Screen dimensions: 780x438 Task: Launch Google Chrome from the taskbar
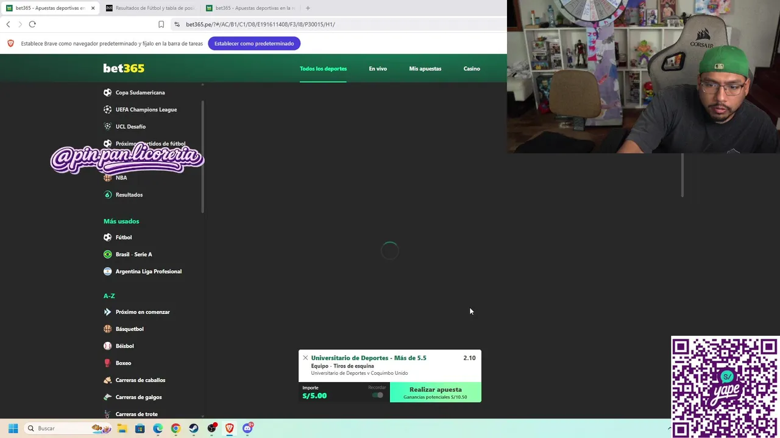coord(175,428)
